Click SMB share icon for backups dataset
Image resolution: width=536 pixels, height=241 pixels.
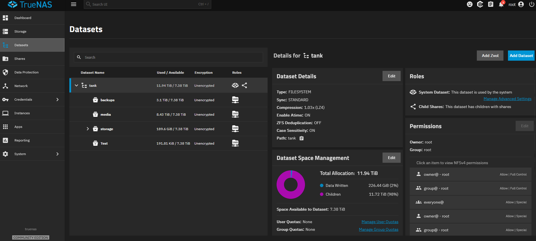pos(235,100)
